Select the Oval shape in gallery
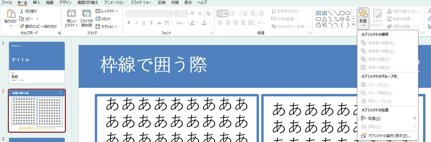Viewport: 431px width, 142px height. tap(348, 13)
